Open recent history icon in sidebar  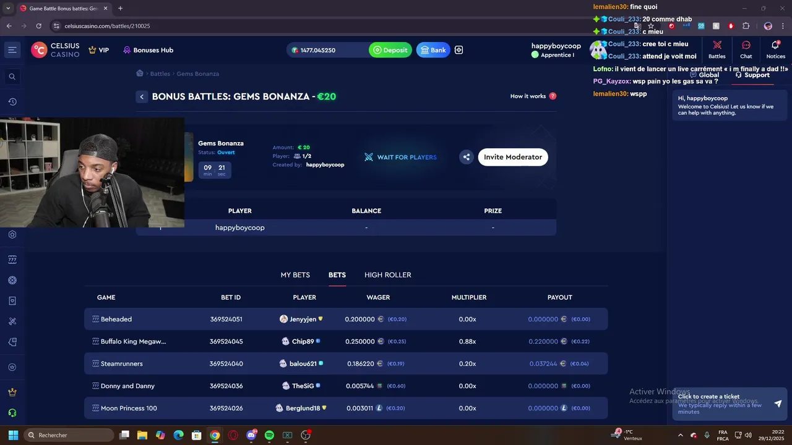(x=12, y=102)
